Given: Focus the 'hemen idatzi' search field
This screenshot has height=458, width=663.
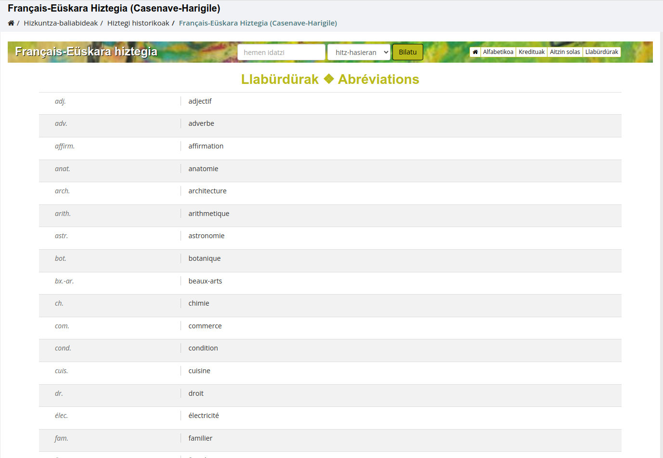Looking at the screenshot, I should point(281,53).
